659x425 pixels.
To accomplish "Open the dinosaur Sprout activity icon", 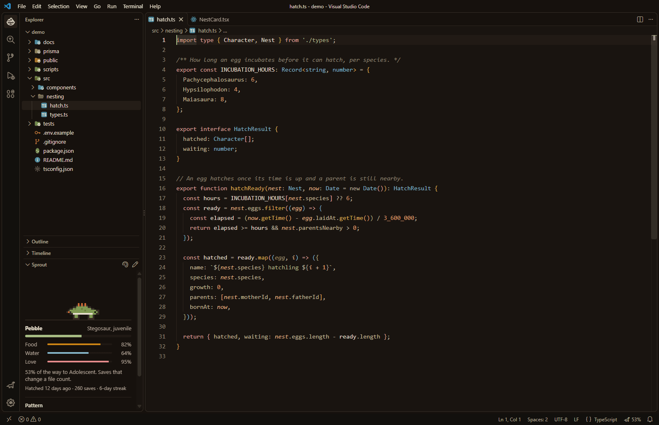I will (11, 385).
